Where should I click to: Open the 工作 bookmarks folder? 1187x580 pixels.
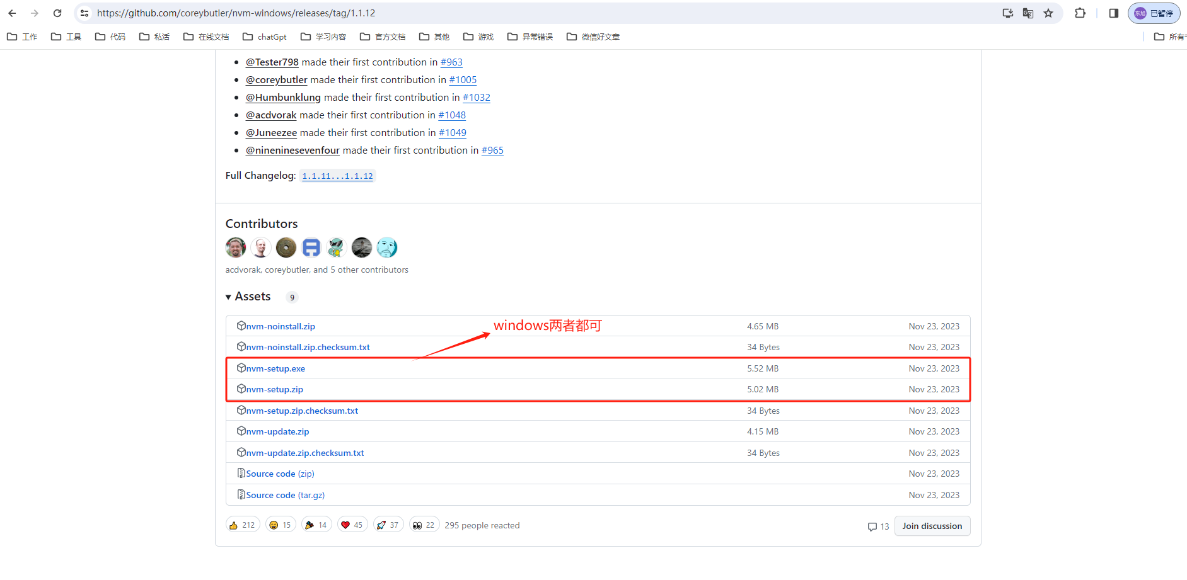coord(22,37)
